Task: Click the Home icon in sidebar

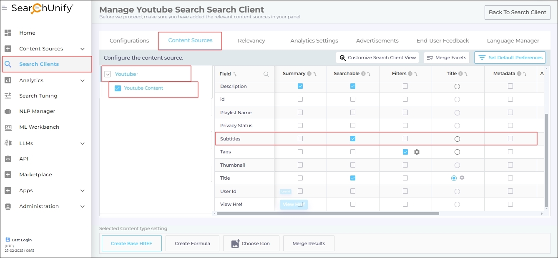Action: point(8,33)
